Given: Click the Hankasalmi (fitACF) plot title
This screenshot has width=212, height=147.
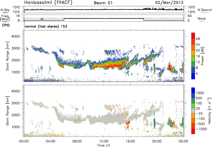Looking at the screenshot, I should 48,3.
